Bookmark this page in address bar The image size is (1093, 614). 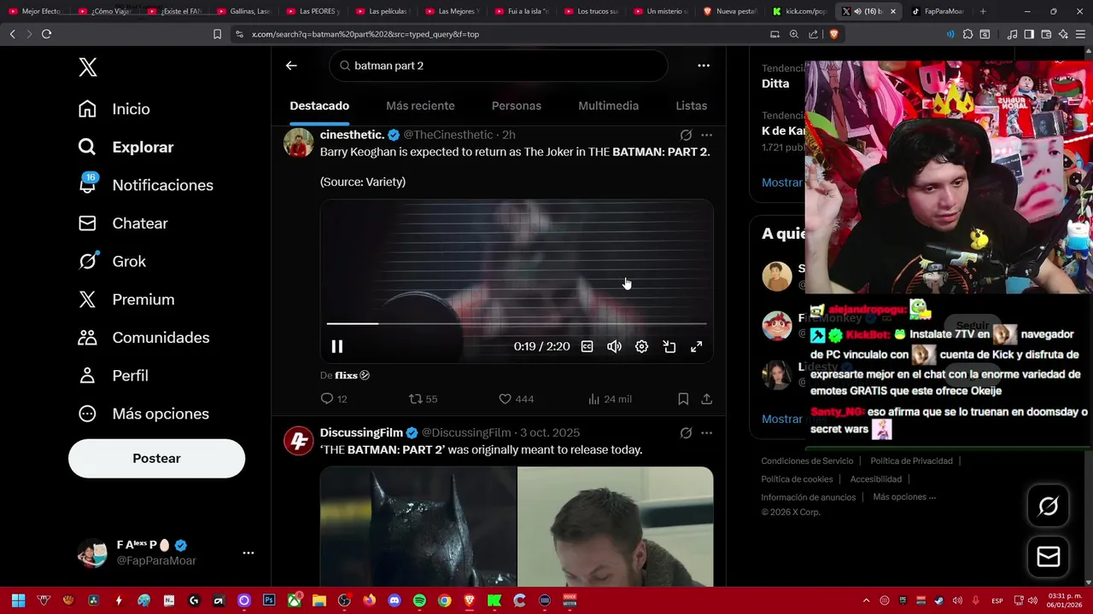(x=217, y=34)
